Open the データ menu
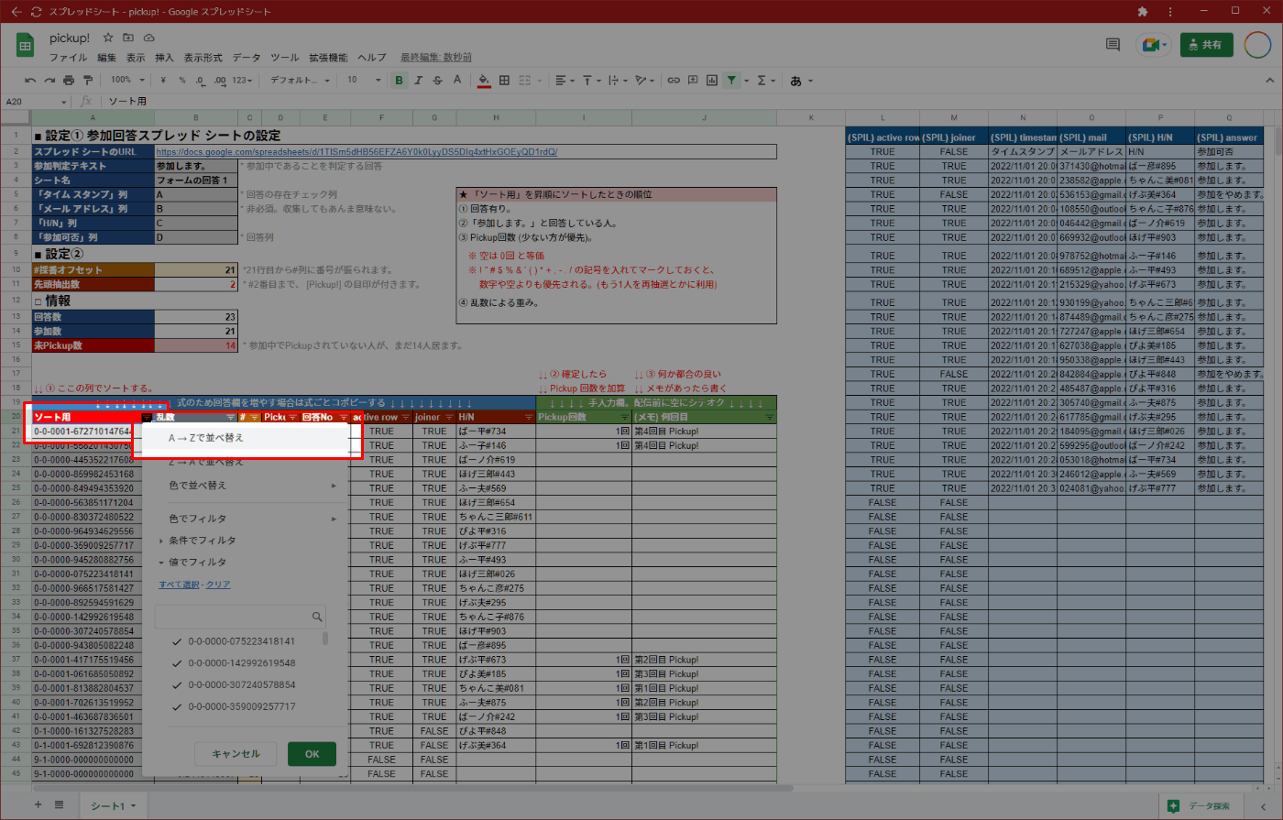Screen dimensions: 1283x820 click(x=247, y=58)
